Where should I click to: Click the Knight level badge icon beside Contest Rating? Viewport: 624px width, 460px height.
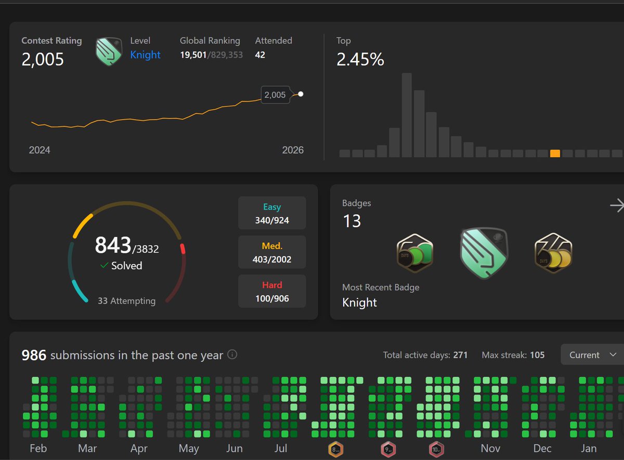[x=109, y=51]
